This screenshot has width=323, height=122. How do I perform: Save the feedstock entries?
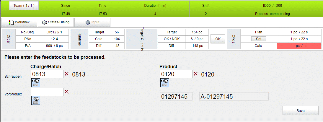pos(300,111)
